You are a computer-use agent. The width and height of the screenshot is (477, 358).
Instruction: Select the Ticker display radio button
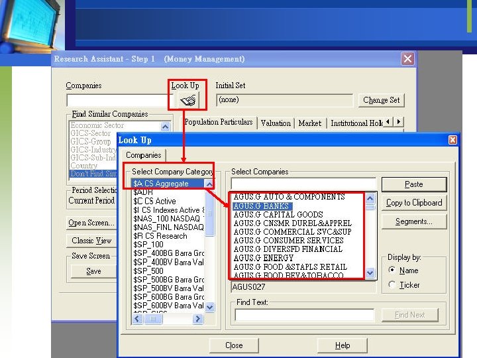tap(392, 284)
